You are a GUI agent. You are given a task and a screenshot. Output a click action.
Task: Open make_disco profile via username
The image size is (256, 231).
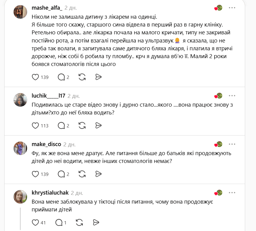(x=46, y=144)
